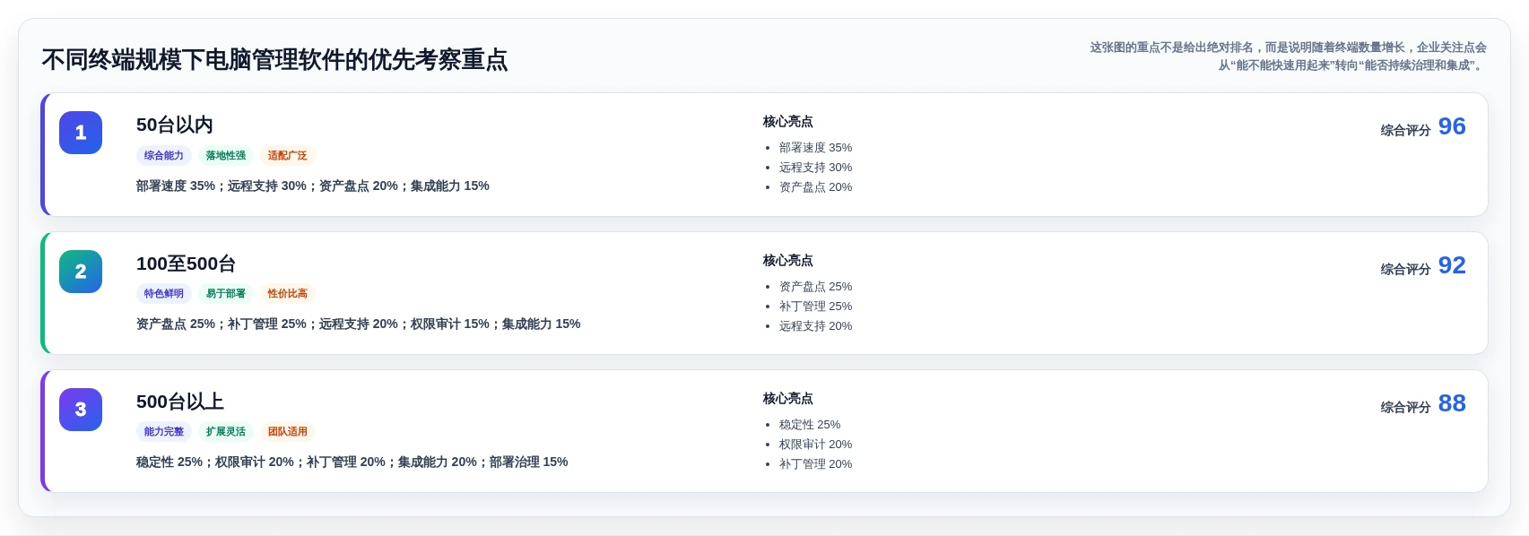Choose the 能力完整 tag
1529x536 pixels.
point(164,432)
